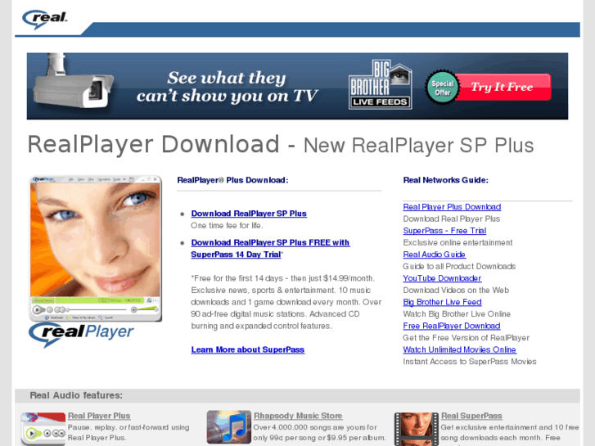The width and height of the screenshot is (595, 446).
Task: Click the Rhapsody music note icon
Action: [229, 427]
